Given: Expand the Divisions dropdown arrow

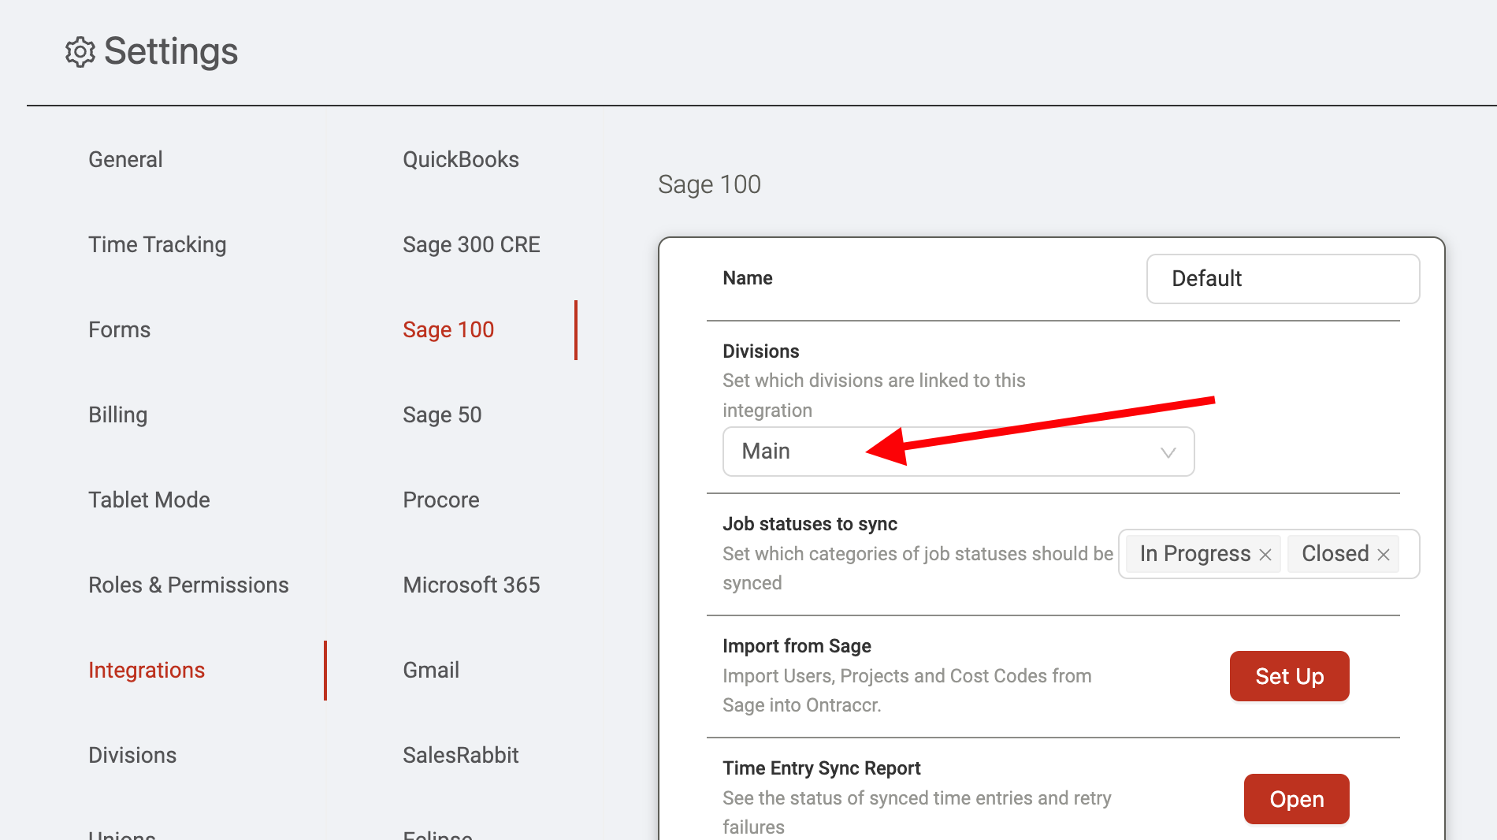Looking at the screenshot, I should tap(1168, 452).
